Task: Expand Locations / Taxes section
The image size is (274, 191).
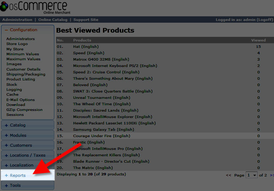Action: click(x=28, y=155)
